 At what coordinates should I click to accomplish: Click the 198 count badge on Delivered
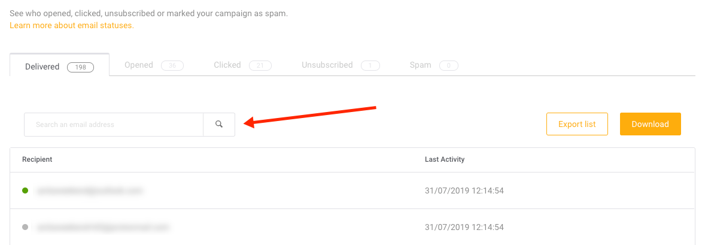click(x=80, y=67)
